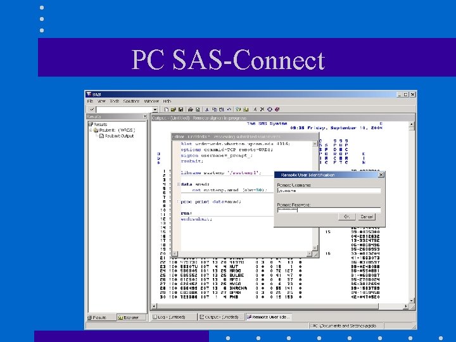The height and width of the screenshot is (342, 456).
Task: Close the Remote User Identification dialog
Action: pos(381,175)
